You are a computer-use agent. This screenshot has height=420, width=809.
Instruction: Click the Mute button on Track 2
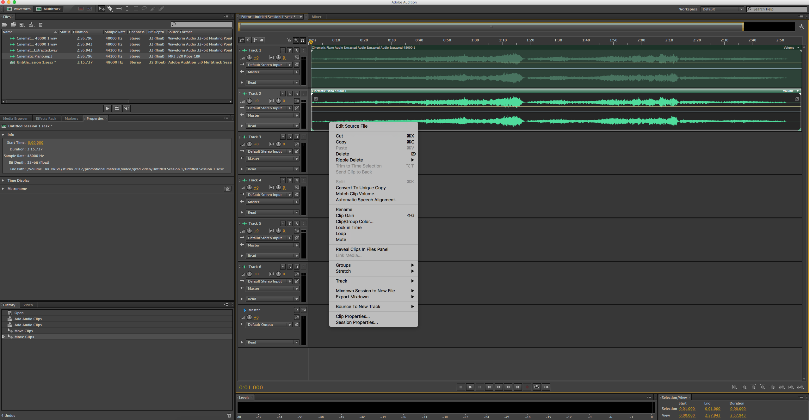click(x=282, y=94)
